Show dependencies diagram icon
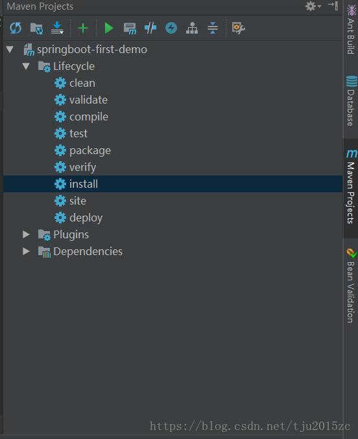 point(192,28)
